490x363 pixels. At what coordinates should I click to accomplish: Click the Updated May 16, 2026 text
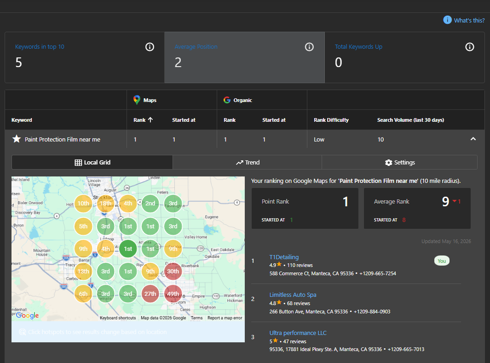pos(446,241)
